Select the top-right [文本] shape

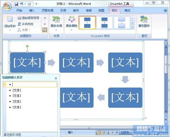pos(125,63)
